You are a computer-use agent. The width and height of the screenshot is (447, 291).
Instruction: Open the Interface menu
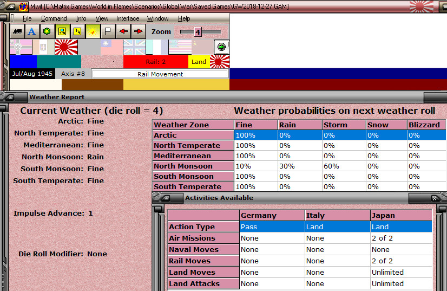click(128, 18)
